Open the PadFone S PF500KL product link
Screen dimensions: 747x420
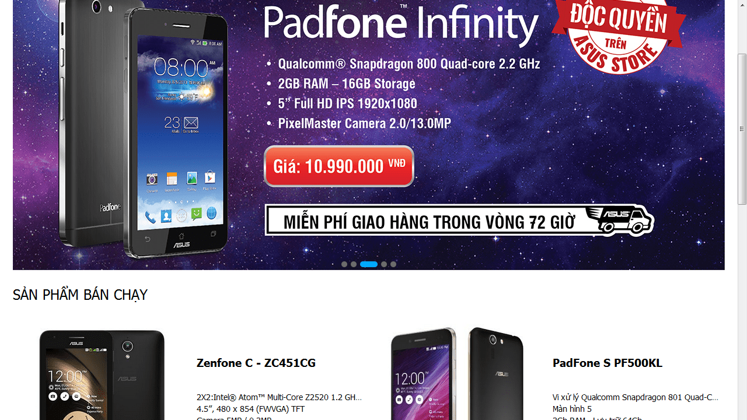608,363
